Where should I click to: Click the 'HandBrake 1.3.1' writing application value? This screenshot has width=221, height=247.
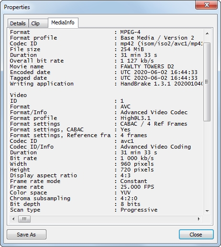pyautogui.click(x=161, y=84)
